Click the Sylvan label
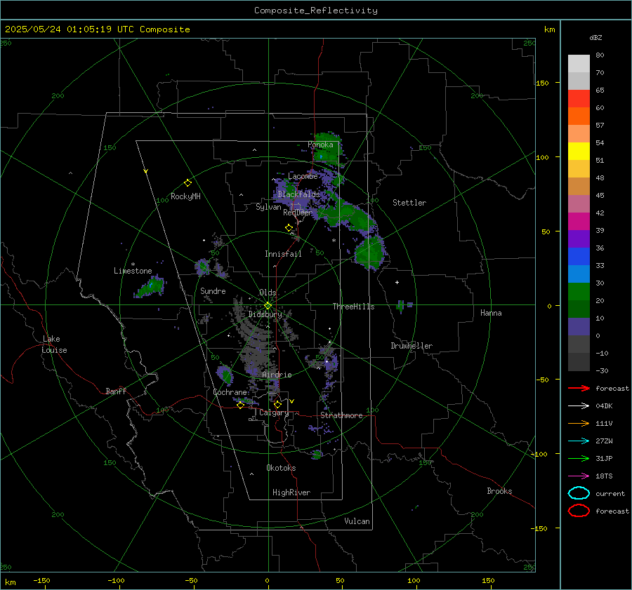632x590 pixels. (268, 207)
